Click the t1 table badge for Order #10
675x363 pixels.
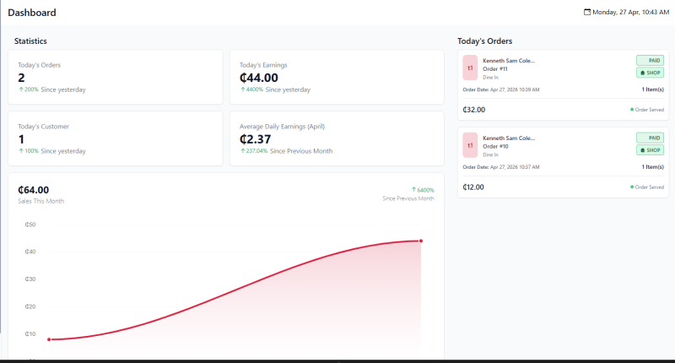pyautogui.click(x=470, y=145)
